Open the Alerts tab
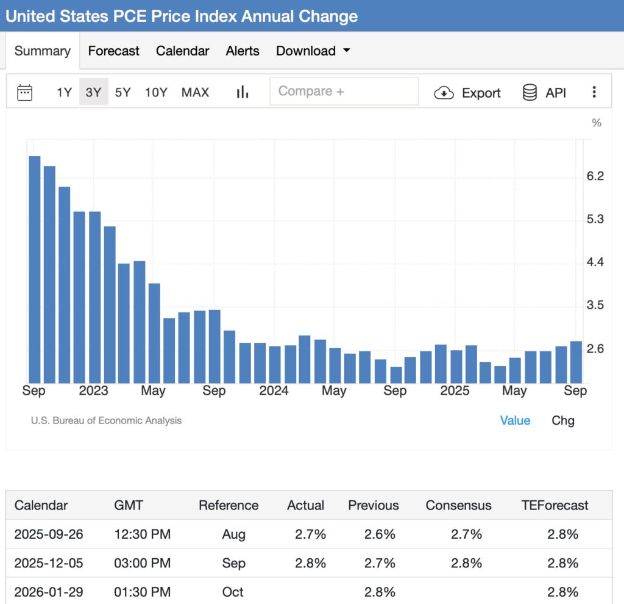This screenshot has width=624, height=604. tap(243, 51)
